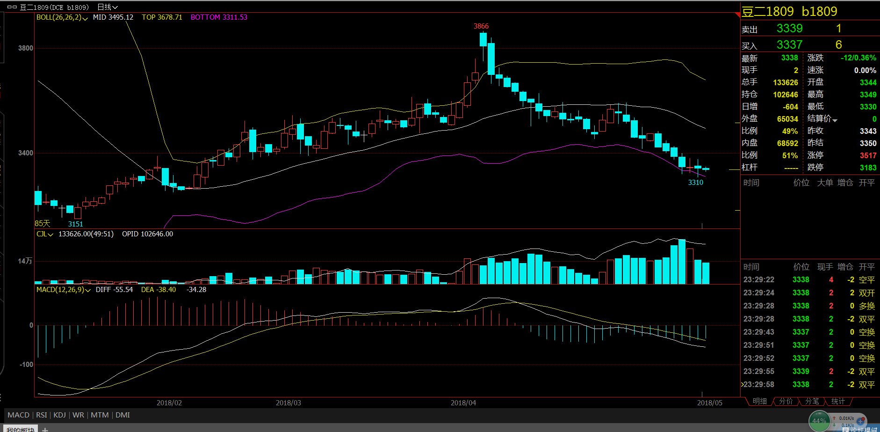The width and height of the screenshot is (880, 432).
Task: Select the 我的板块 page tab
Action: click(21, 429)
